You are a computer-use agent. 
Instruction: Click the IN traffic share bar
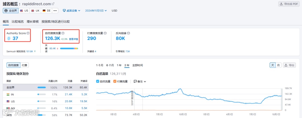42,94
